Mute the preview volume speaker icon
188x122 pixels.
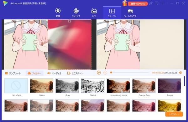(180, 73)
